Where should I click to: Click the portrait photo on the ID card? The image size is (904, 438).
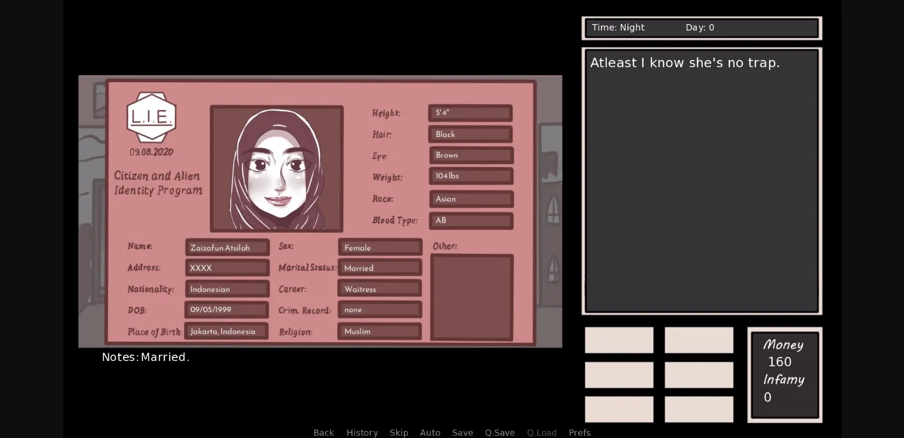277,169
